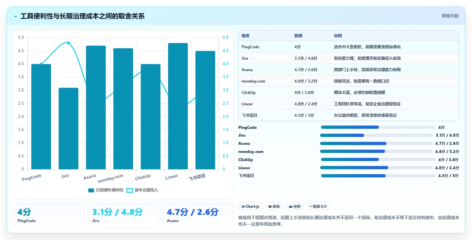
Task: Open the PingCode 4分 summary card
Action: (48, 215)
